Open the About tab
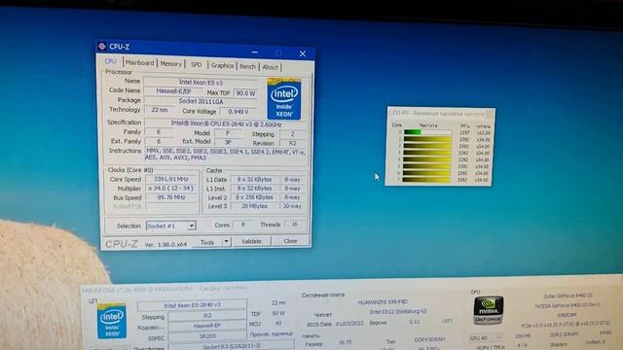623x350 pixels. pos(271,67)
